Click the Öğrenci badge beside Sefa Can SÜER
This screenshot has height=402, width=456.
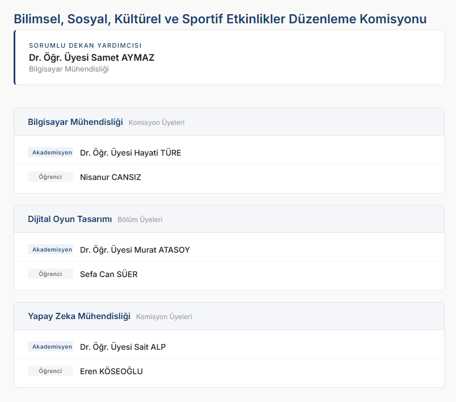click(50, 274)
